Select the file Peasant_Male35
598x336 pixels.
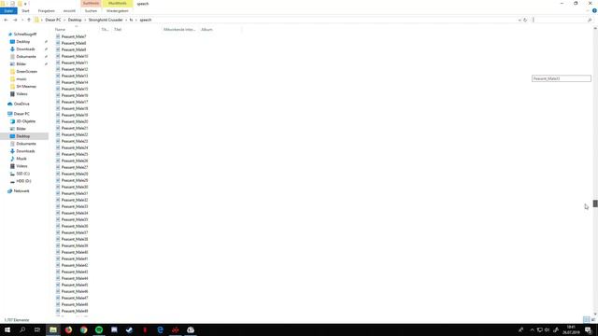click(75, 219)
